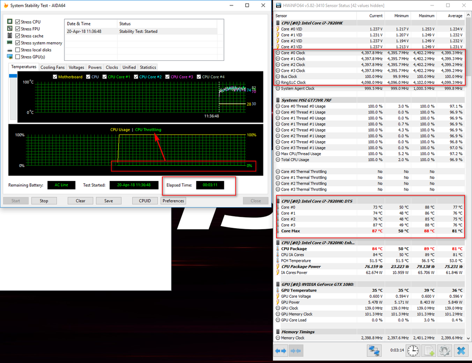
Task: Open the Clocks tab
Action: tap(112, 68)
